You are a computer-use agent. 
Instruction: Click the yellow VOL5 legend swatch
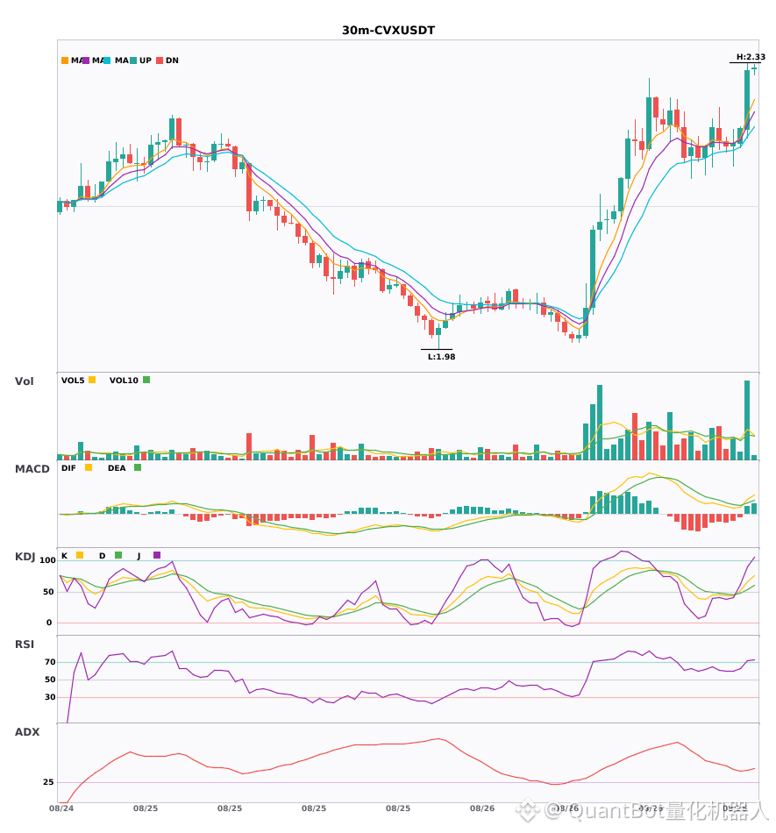[92, 380]
